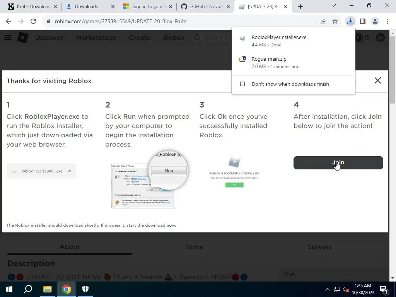Open Windows Security shield on taskbar
396x297 pixels.
pos(85,289)
